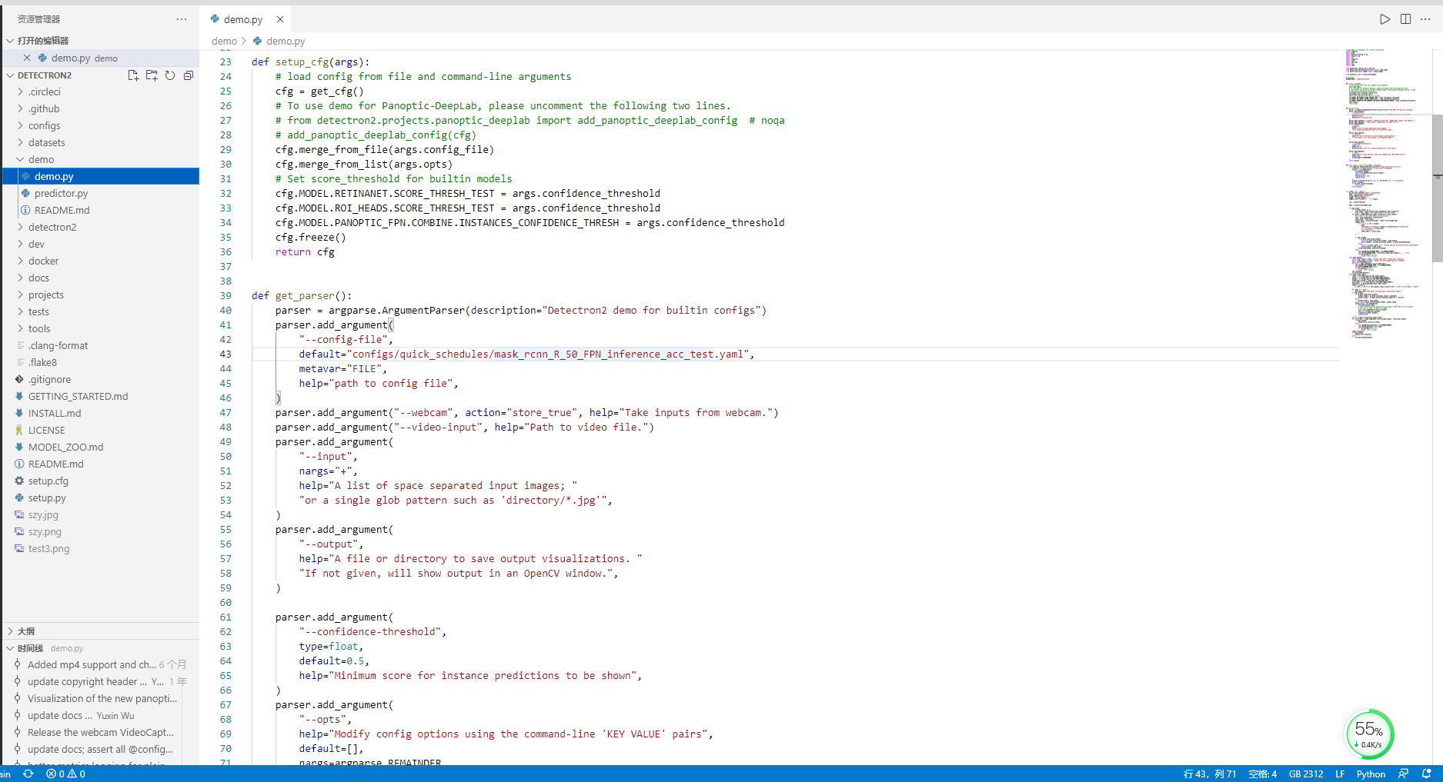Open GETTING_STARTED.md file
This screenshot has height=782, width=1443.
78,396
